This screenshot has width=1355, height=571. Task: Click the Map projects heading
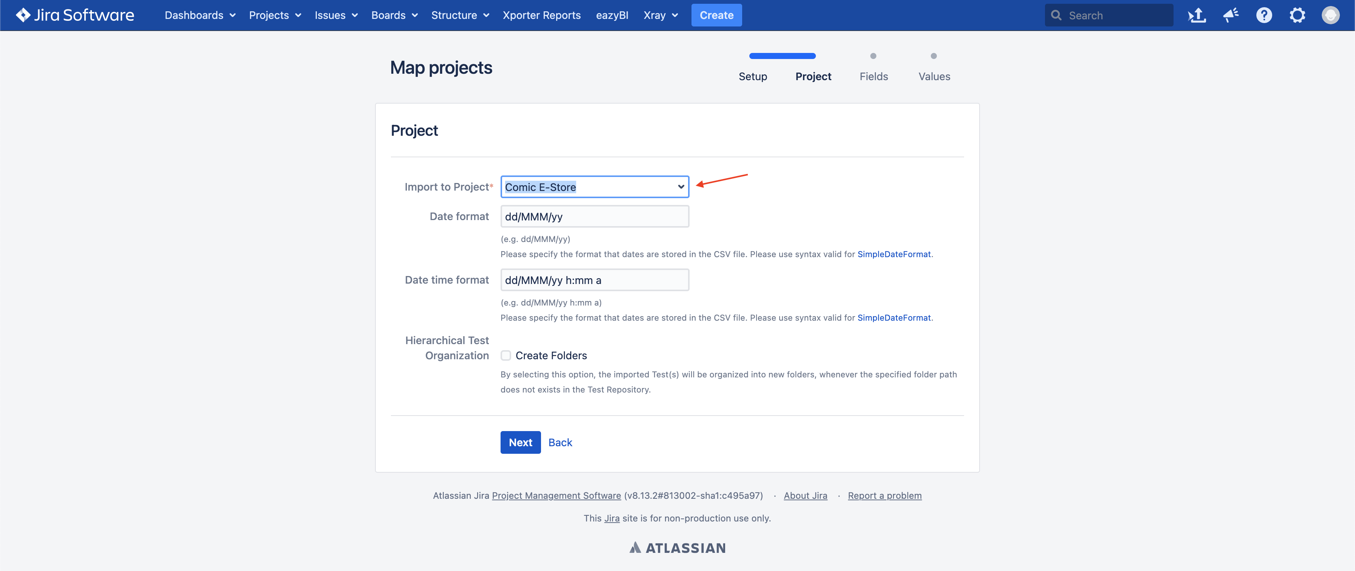(x=441, y=68)
